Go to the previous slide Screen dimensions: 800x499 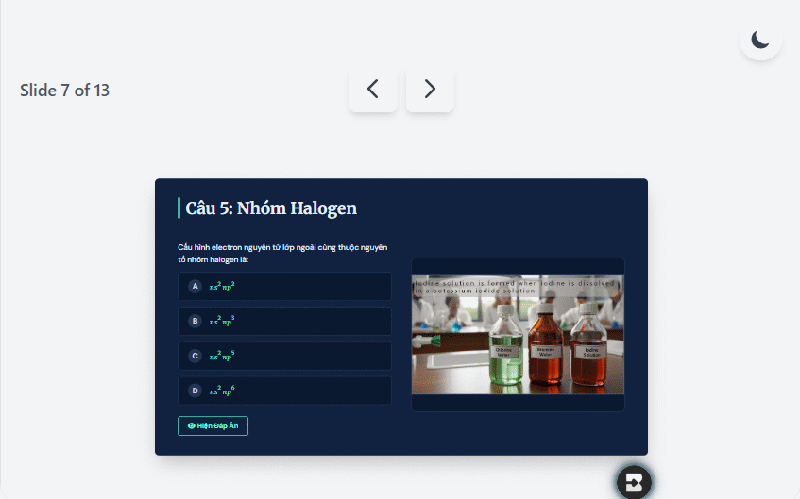373,90
